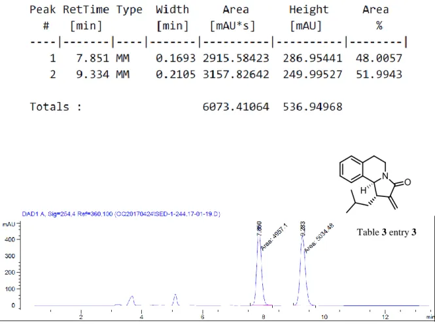Select area value 2915.58423
435x329 pixels.
tap(235, 58)
